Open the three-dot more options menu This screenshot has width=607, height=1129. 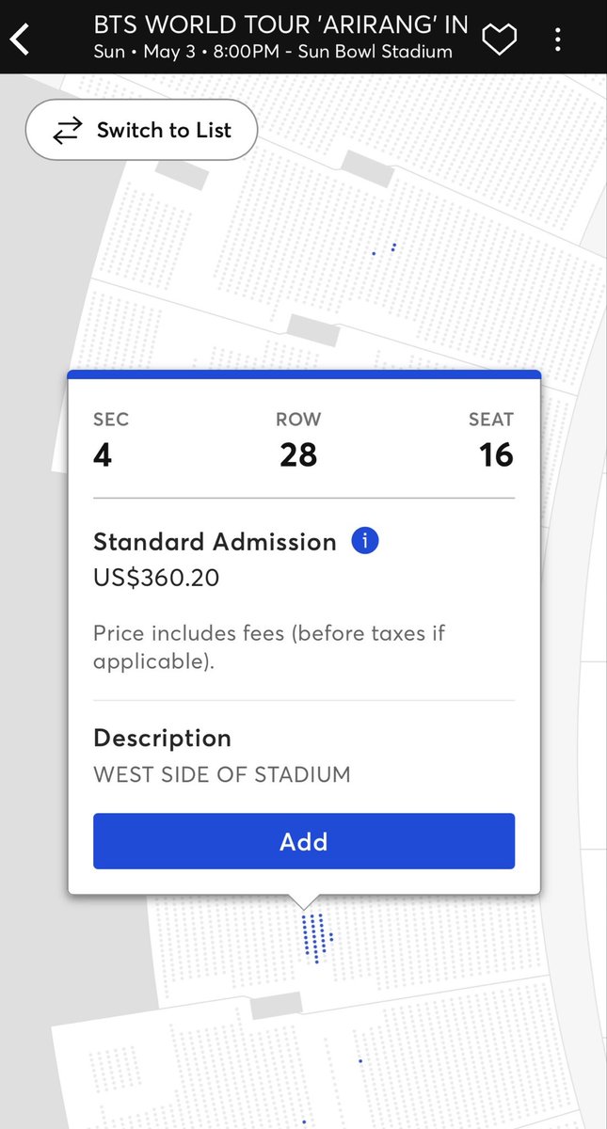(x=558, y=40)
